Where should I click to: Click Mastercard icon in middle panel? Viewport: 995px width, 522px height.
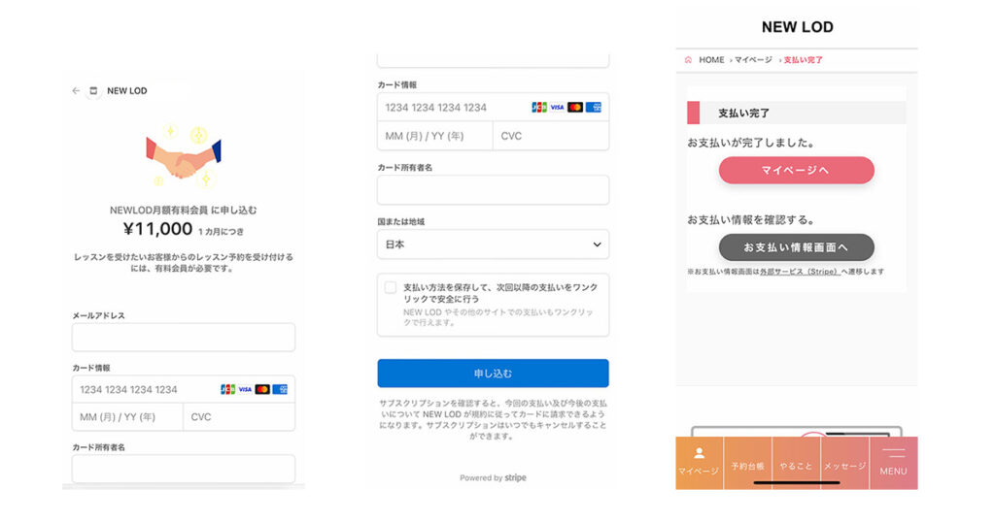tap(575, 107)
